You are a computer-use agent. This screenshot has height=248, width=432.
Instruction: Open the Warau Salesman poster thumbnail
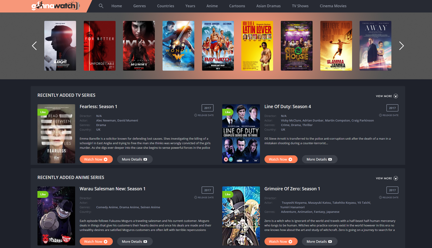click(x=56, y=216)
